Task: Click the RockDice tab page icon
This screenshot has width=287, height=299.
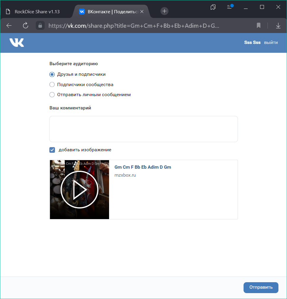Action: click(8, 11)
